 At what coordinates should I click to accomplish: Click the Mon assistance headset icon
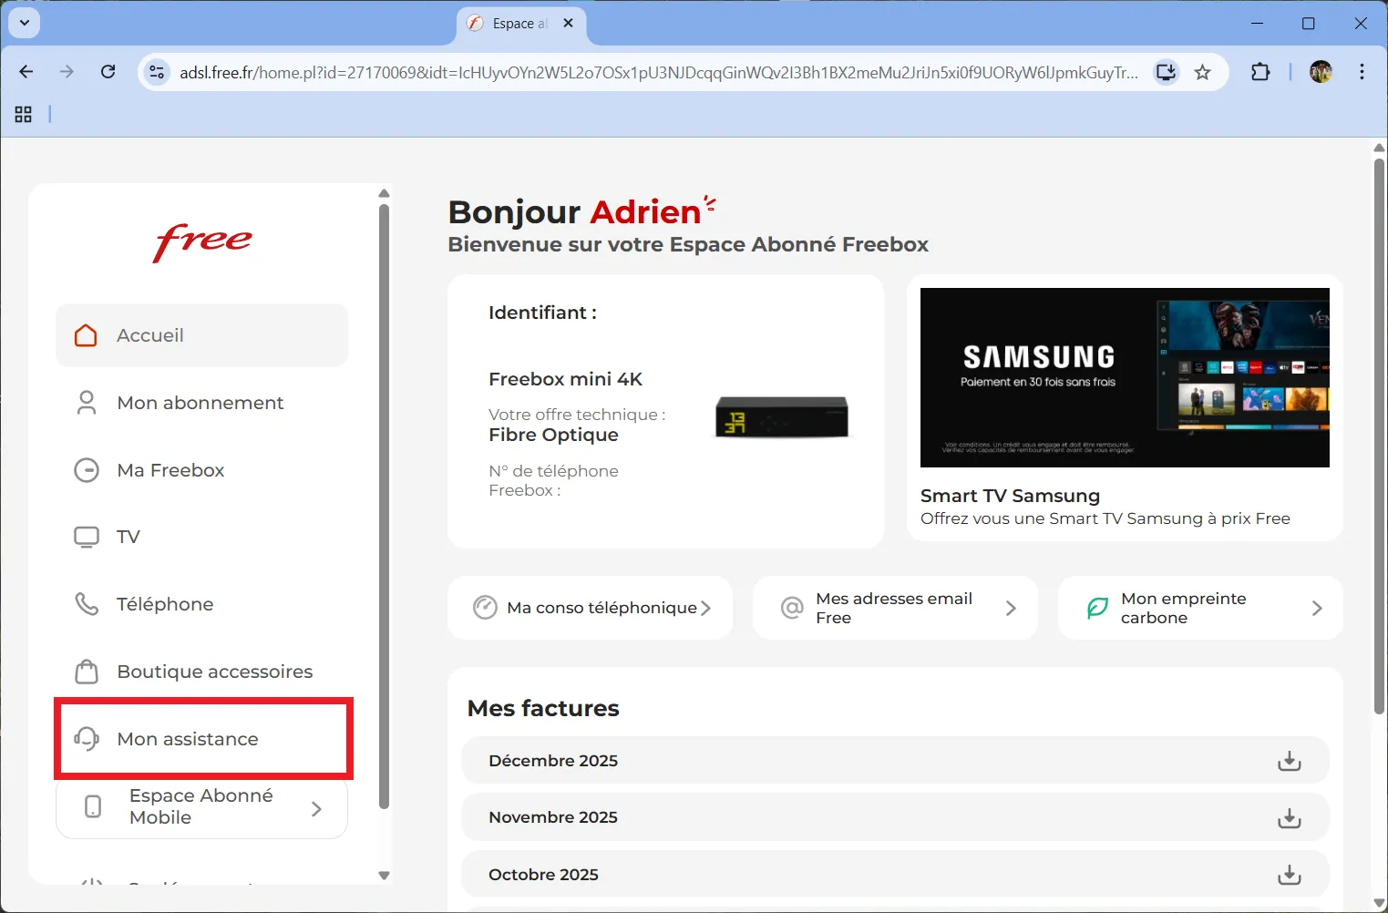[87, 739]
